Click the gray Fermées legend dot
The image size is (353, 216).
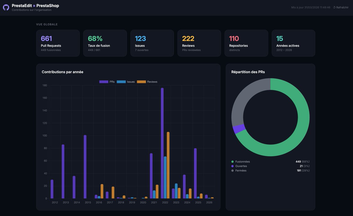(x=233, y=171)
